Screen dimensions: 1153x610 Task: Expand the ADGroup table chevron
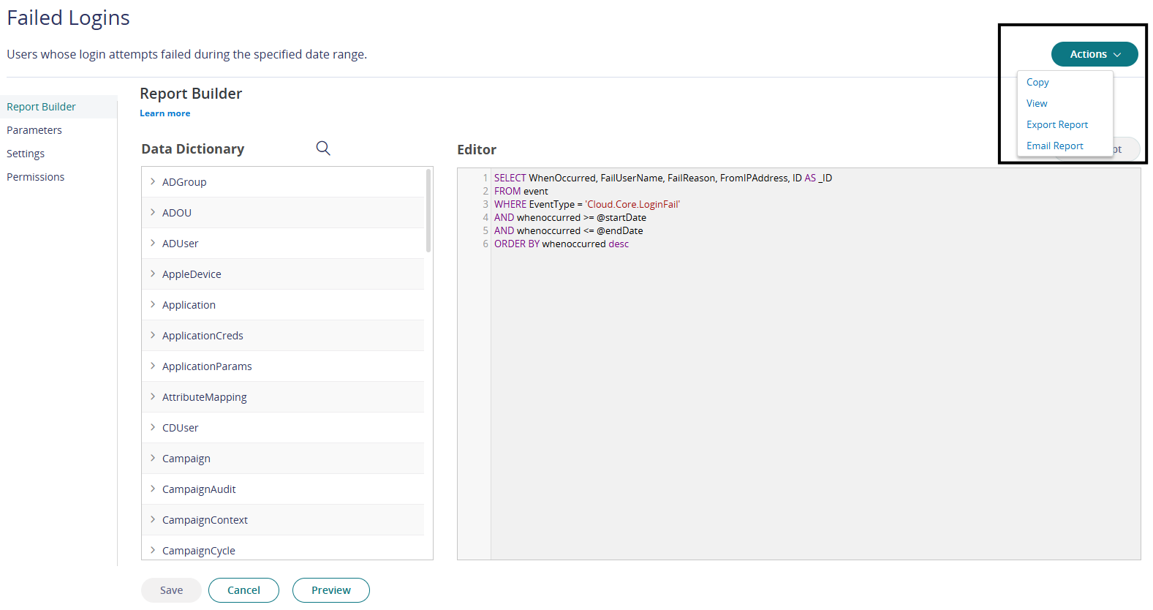(x=153, y=181)
